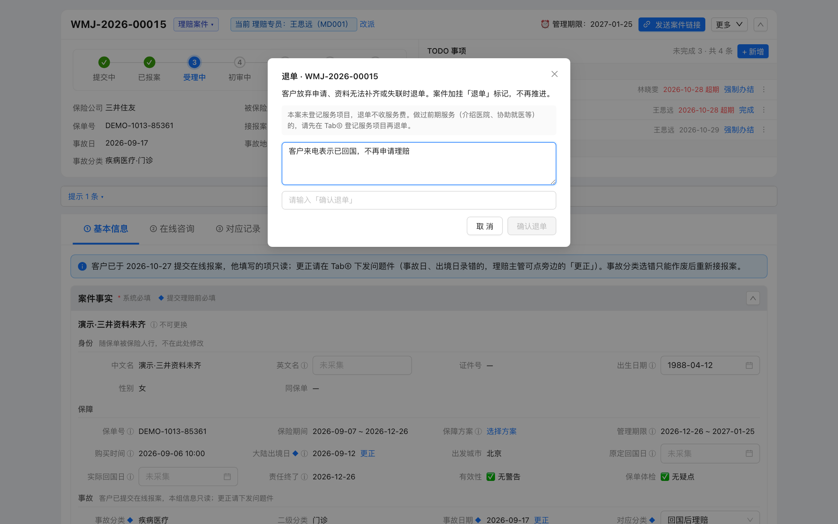
Task: Collapse the case header with the top chevron
Action: click(x=760, y=24)
